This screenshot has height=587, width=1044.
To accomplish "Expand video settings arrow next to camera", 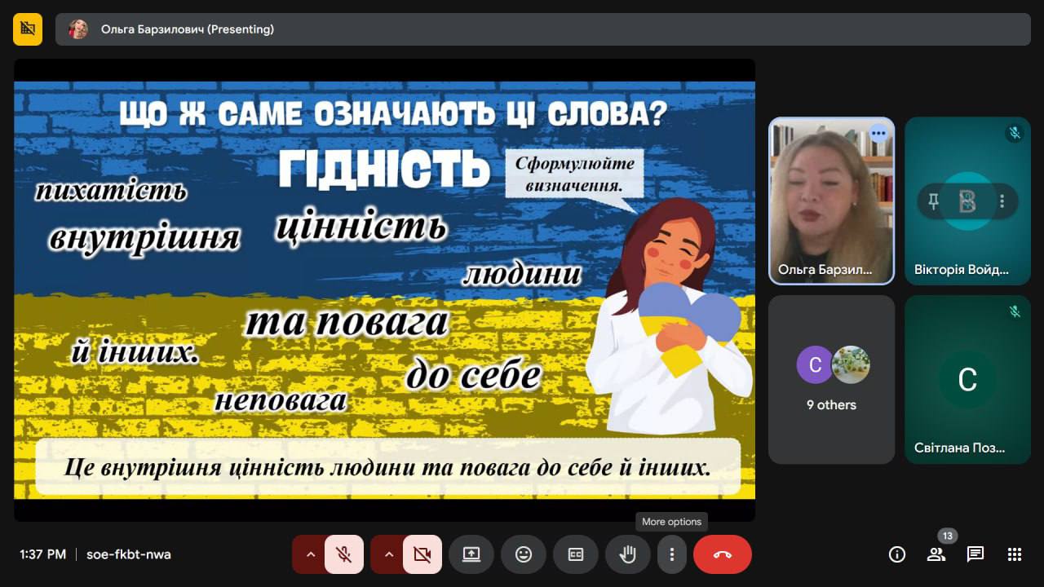I will point(388,554).
